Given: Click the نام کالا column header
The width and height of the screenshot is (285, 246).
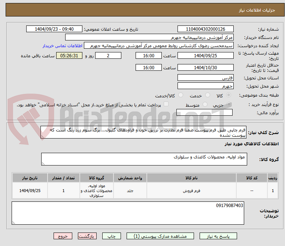Looking at the screenshot, I should tap(191, 178).
